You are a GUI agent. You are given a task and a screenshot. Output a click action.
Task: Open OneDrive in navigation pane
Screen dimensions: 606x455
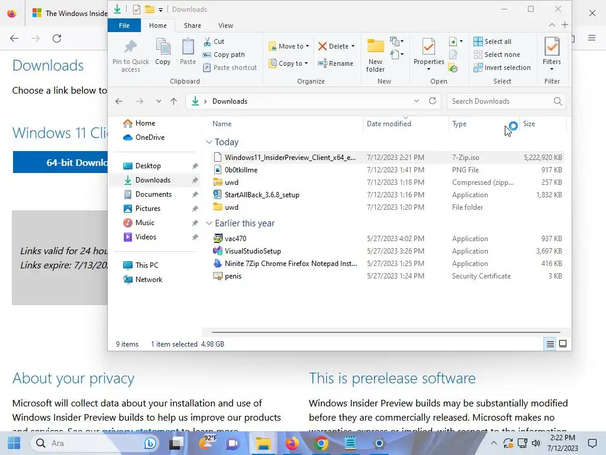pyautogui.click(x=150, y=137)
